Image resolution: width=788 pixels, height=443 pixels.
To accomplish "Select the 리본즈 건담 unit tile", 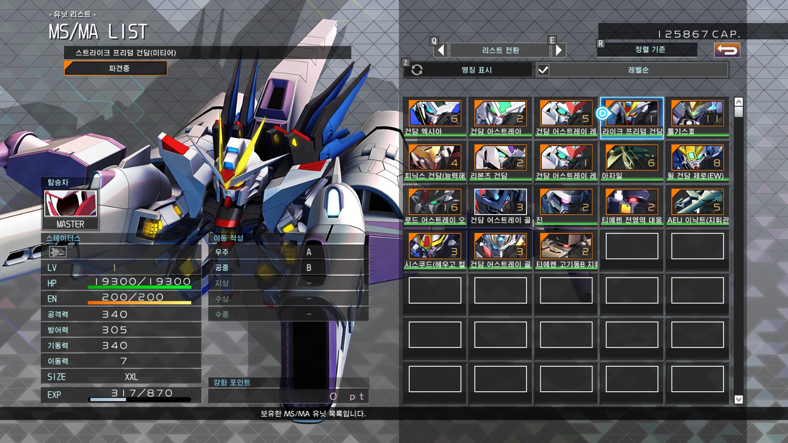I will [500, 162].
